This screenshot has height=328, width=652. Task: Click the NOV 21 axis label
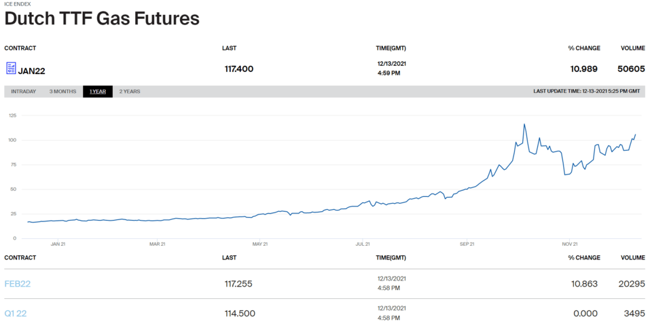point(570,244)
